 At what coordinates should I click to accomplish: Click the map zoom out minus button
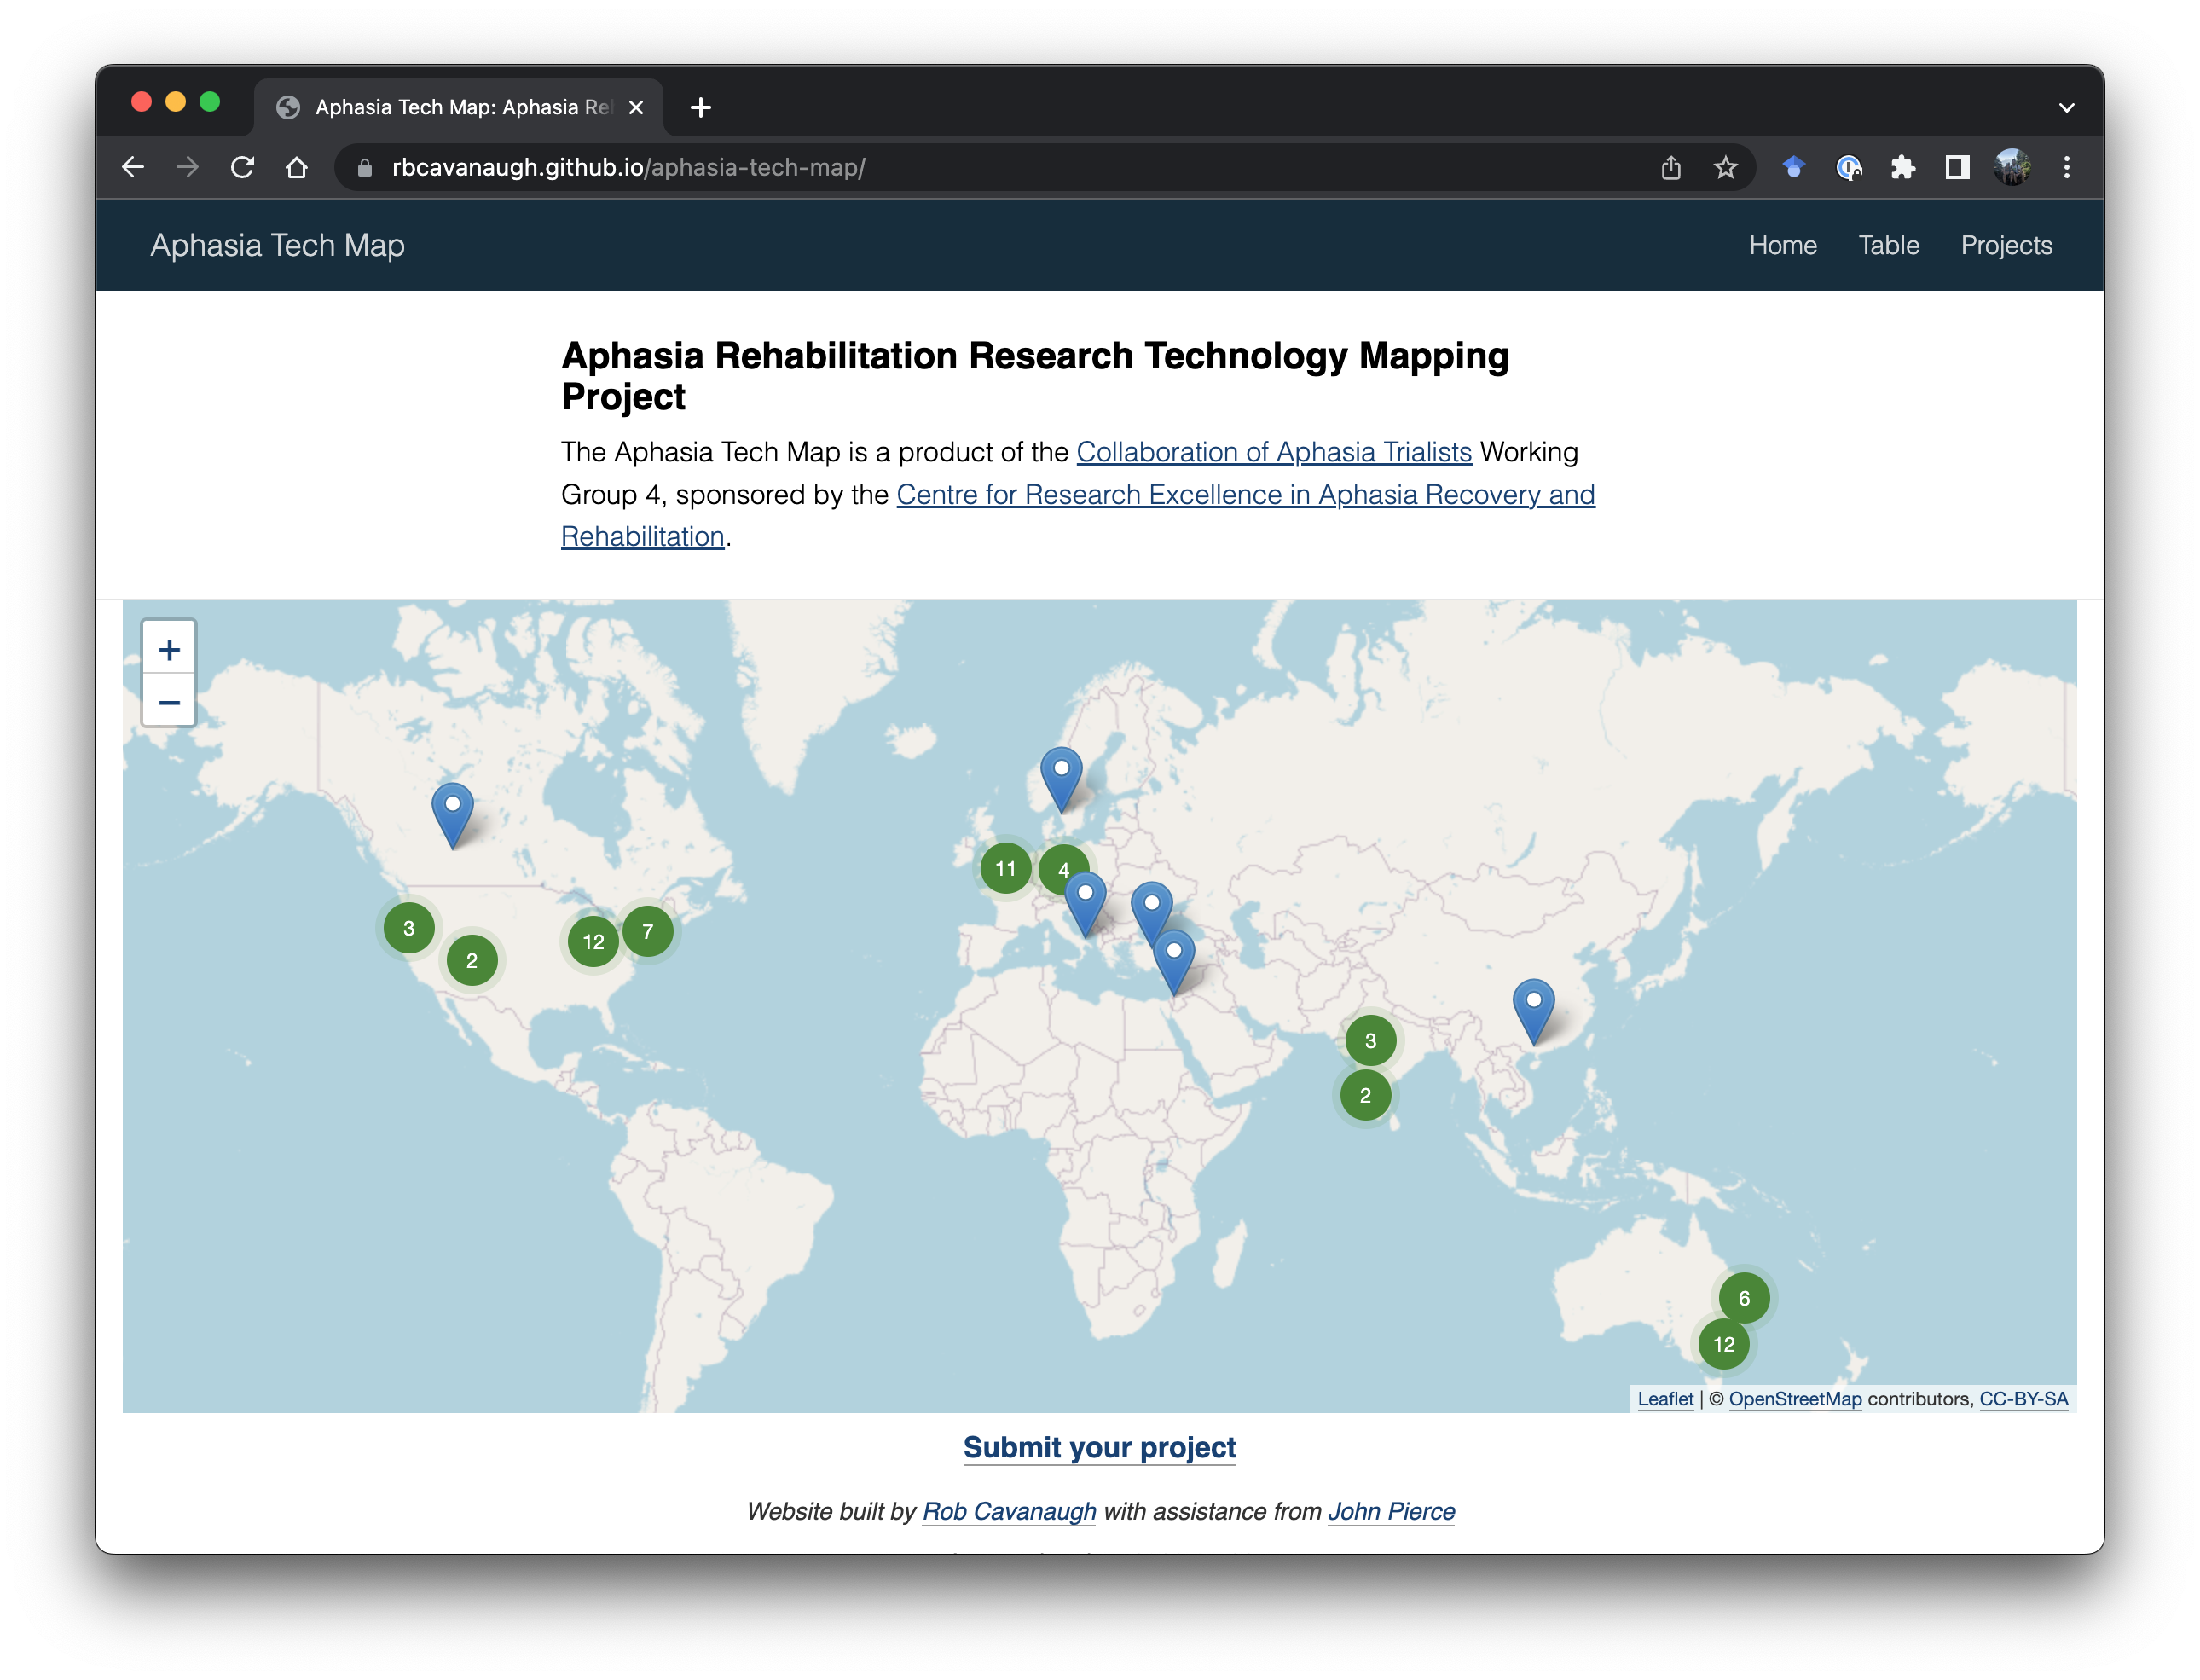[x=169, y=702]
